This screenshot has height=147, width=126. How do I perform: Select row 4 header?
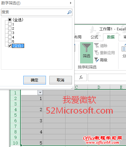click(x=15, y=109)
